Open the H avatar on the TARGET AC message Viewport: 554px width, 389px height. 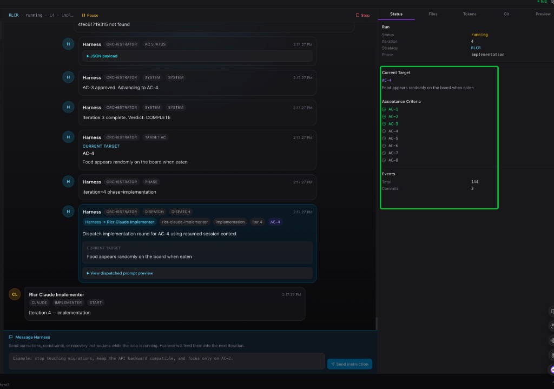[68, 137]
